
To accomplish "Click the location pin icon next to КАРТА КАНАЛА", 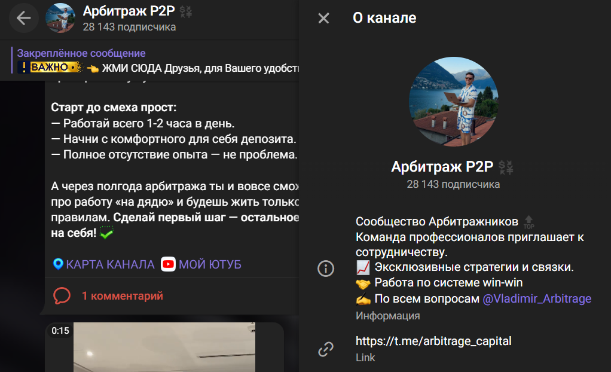I will tap(59, 264).
